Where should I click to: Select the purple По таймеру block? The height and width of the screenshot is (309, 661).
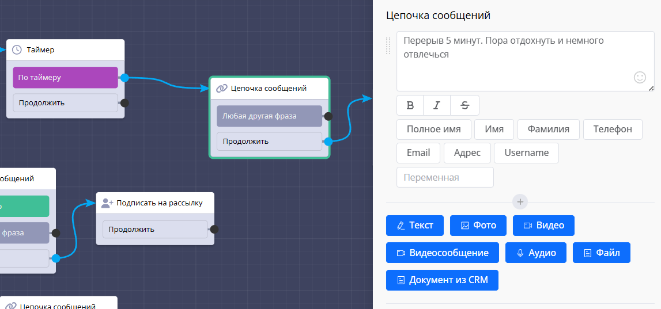coord(65,78)
